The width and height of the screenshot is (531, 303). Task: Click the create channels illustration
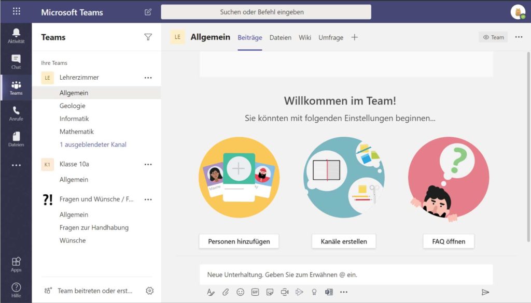344,177
